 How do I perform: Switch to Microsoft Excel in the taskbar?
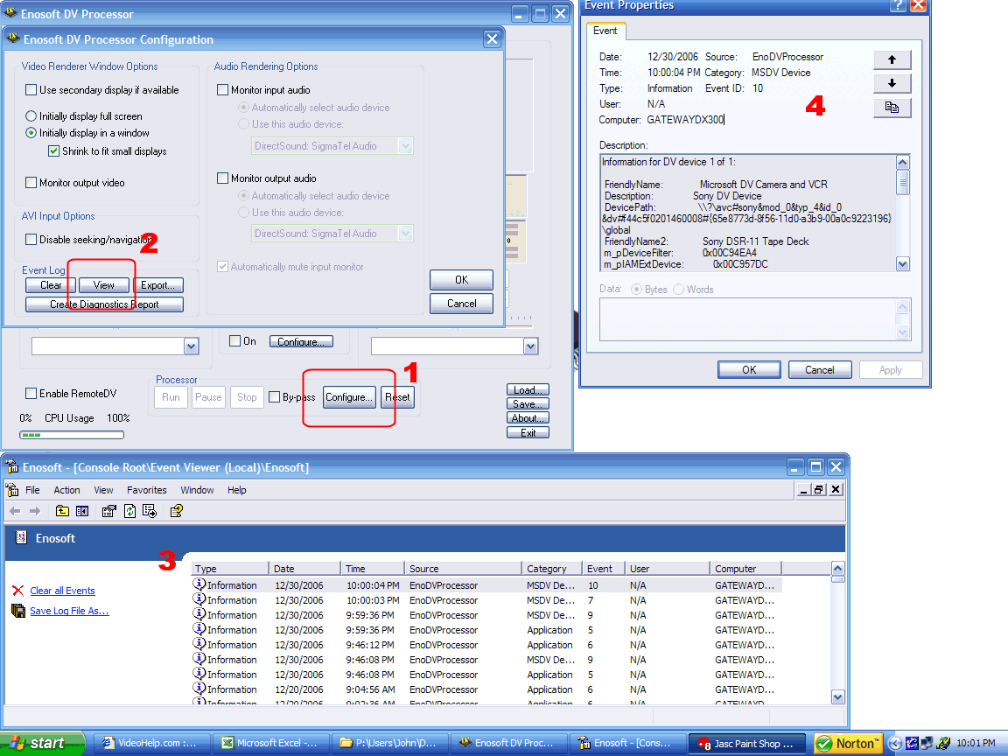pyautogui.click(x=271, y=743)
